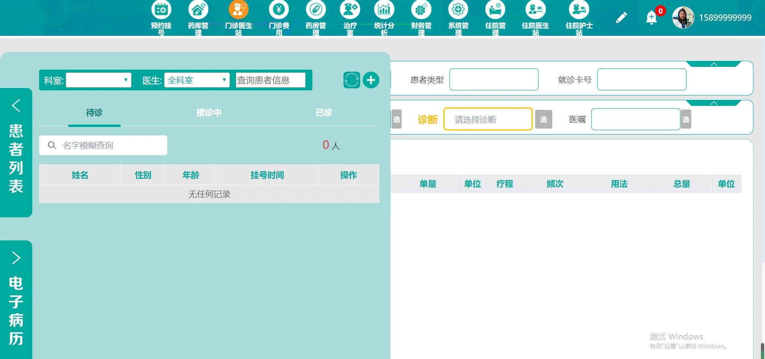Switch to the 已诊 tab

324,113
